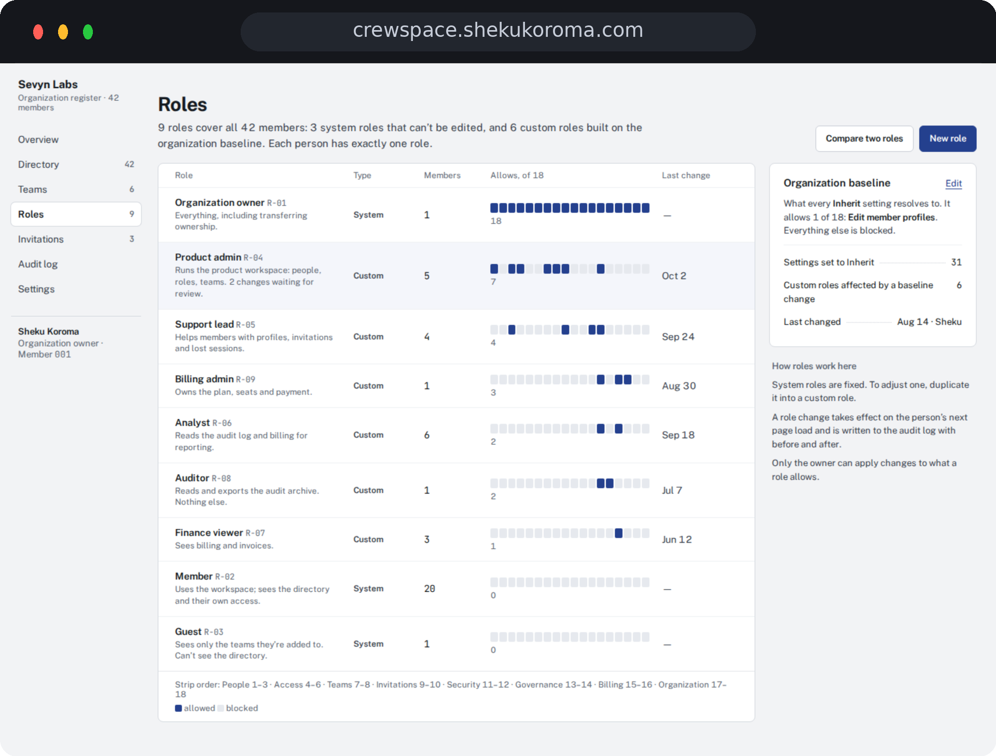Click Members column header
This screenshot has height=756, width=996.
coord(442,175)
